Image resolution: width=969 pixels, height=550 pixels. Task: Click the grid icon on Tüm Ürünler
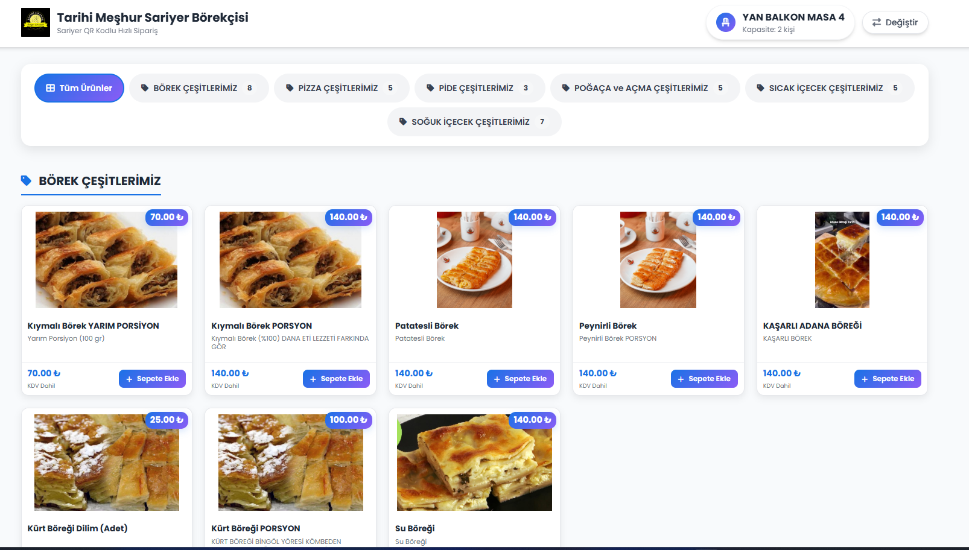[51, 88]
